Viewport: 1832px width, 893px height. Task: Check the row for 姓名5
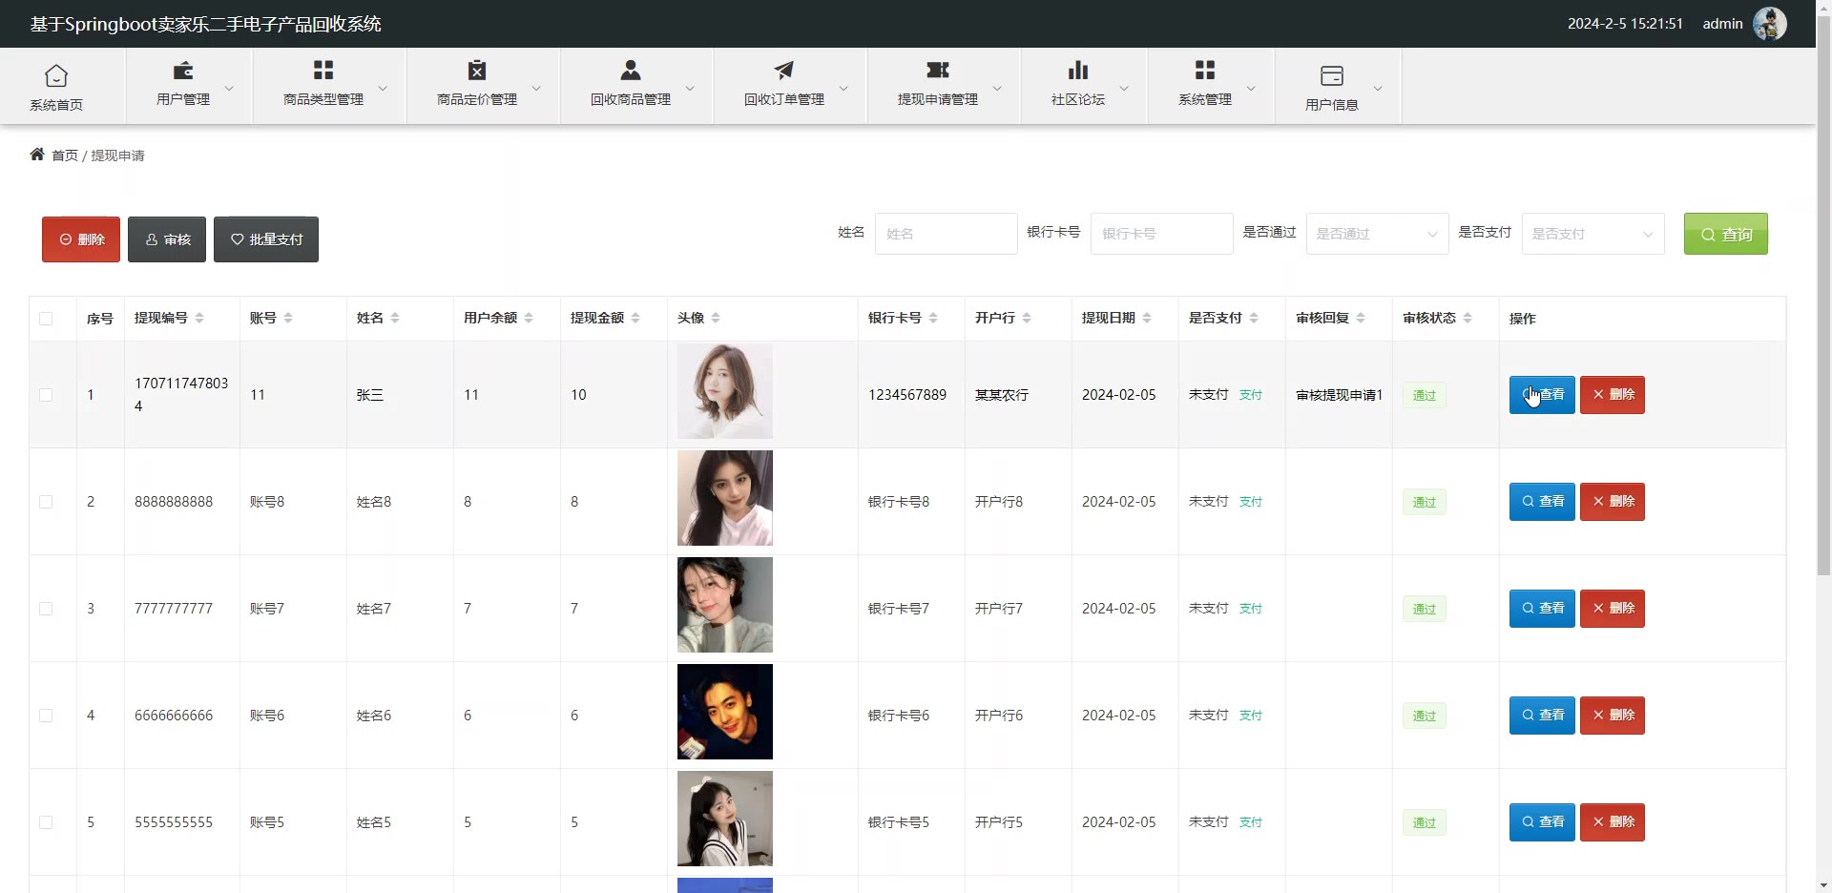click(x=46, y=822)
